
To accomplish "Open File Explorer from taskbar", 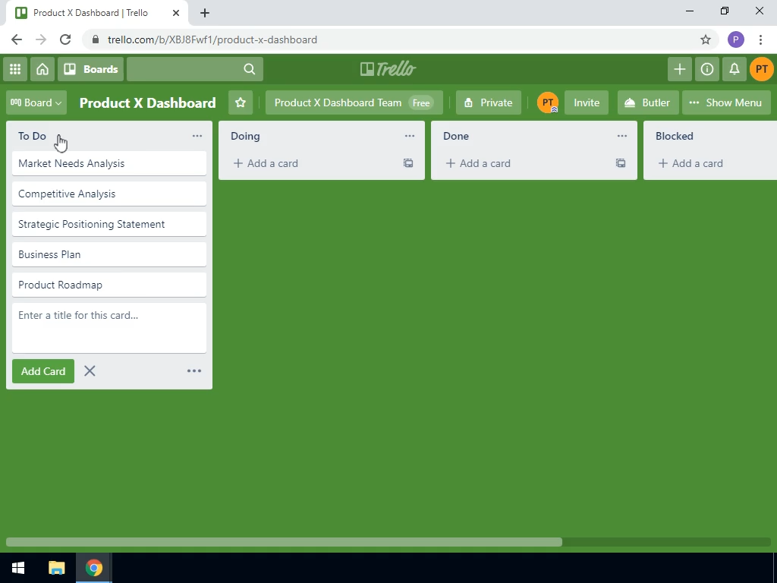I will pos(56,568).
